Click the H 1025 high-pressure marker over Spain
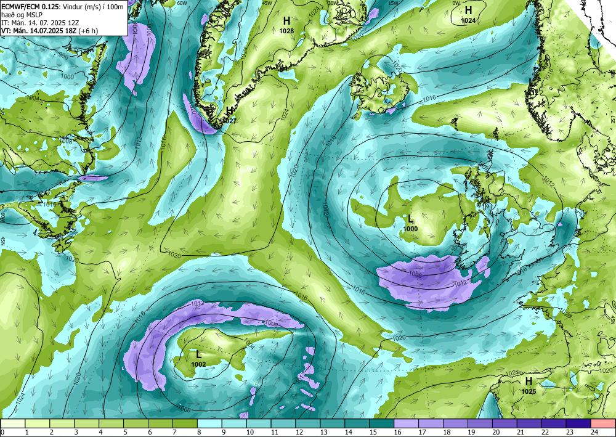 tap(529, 385)
